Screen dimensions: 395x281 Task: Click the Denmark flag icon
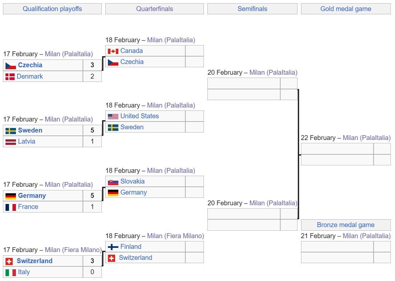coord(10,77)
